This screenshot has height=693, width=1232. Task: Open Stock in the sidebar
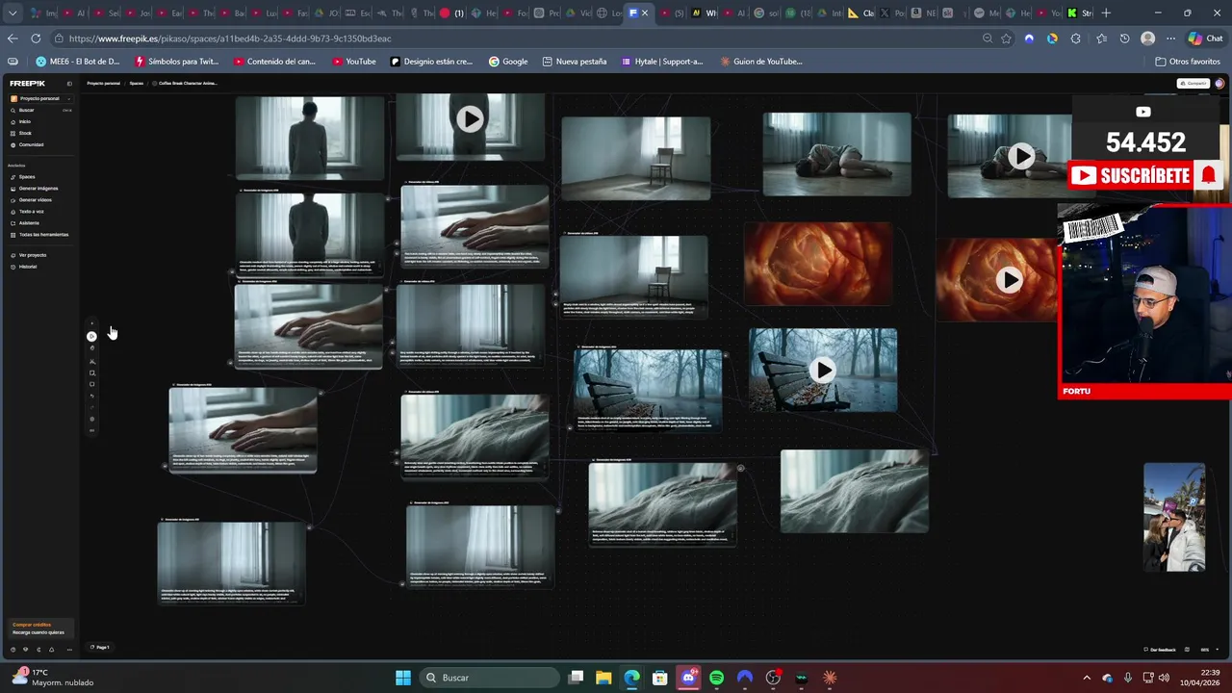click(x=25, y=133)
